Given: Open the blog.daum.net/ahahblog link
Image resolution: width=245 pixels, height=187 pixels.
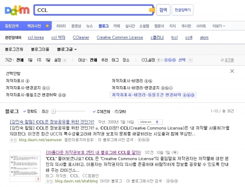Looking at the screenshot, I should point(76,181).
